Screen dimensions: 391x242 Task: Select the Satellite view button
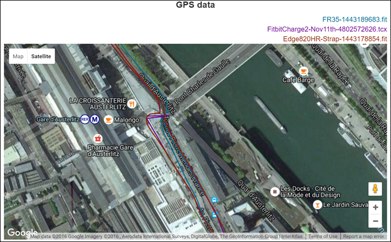tap(41, 57)
